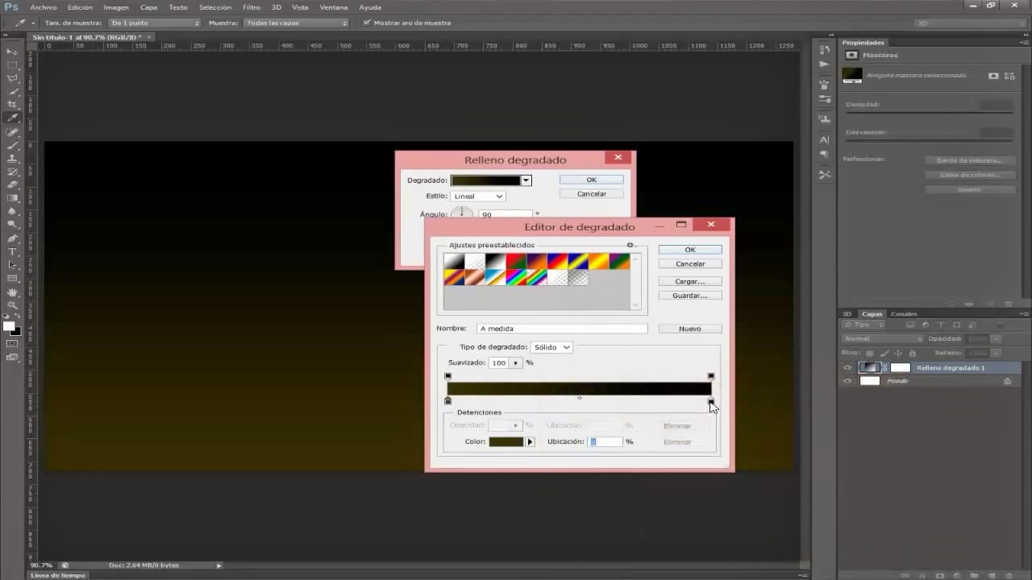Open the History panel icon in the dock
Image resolution: width=1032 pixels, height=580 pixels.
(824, 50)
